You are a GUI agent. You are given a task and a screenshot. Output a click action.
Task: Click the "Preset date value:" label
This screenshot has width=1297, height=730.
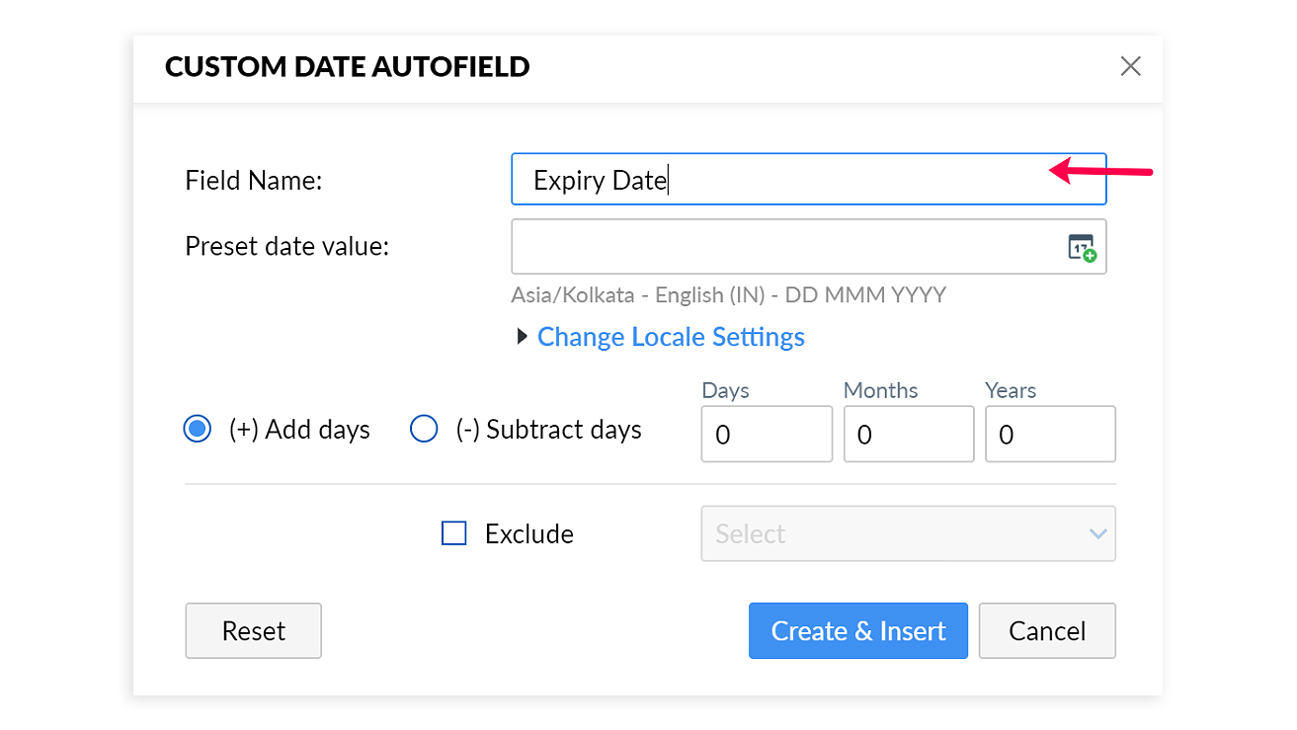[x=286, y=246]
